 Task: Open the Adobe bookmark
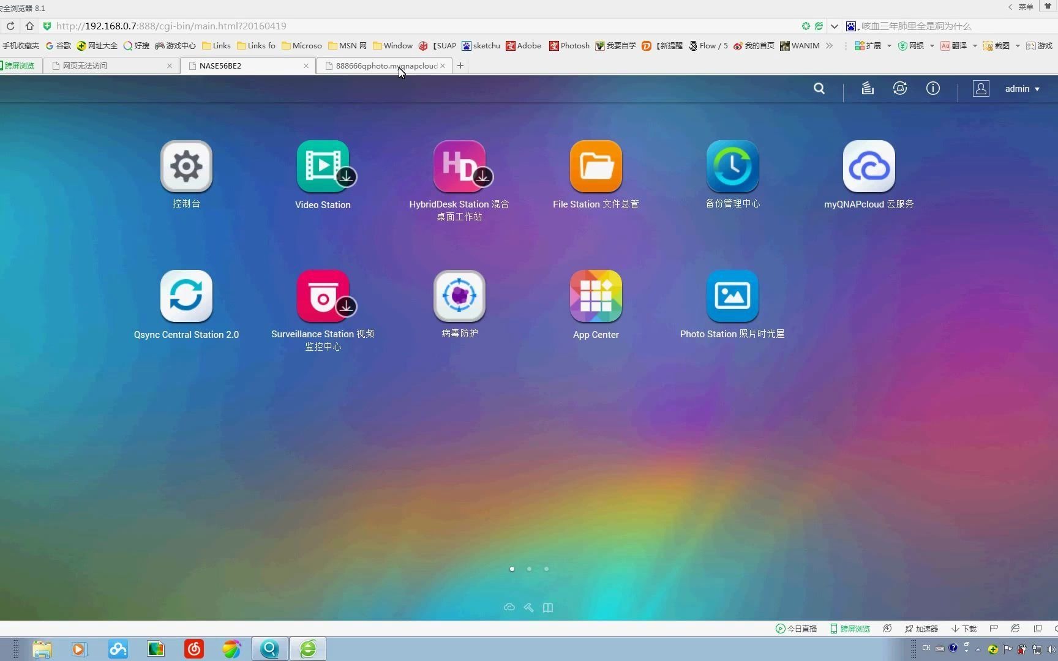pos(523,46)
